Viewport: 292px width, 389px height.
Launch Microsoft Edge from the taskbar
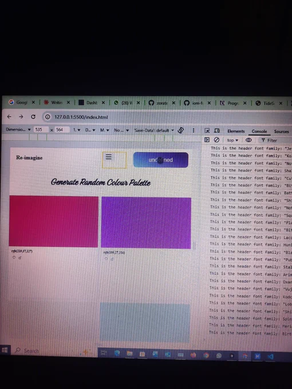(117, 354)
